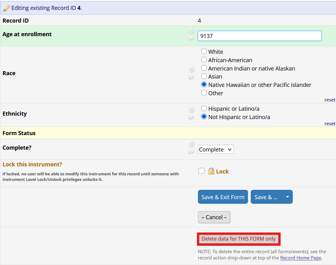The height and width of the screenshot is (265, 336).
Task: Select the Asian race option
Action: click(204, 76)
